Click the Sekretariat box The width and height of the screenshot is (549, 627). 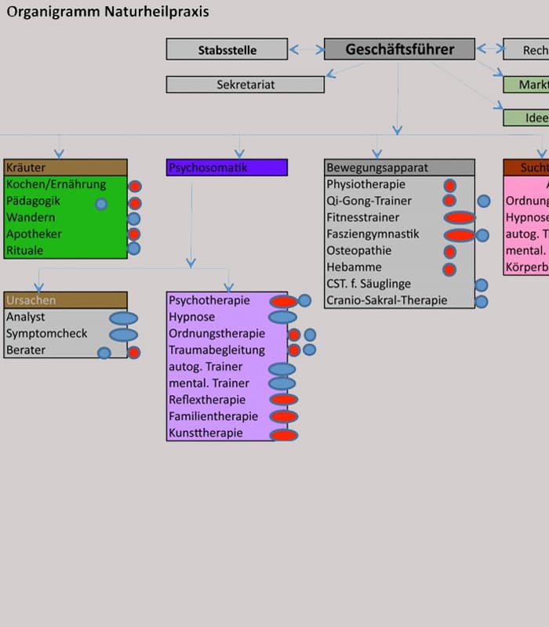pos(245,85)
